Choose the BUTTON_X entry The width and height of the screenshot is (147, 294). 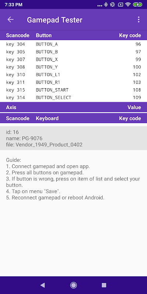tap(73, 60)
